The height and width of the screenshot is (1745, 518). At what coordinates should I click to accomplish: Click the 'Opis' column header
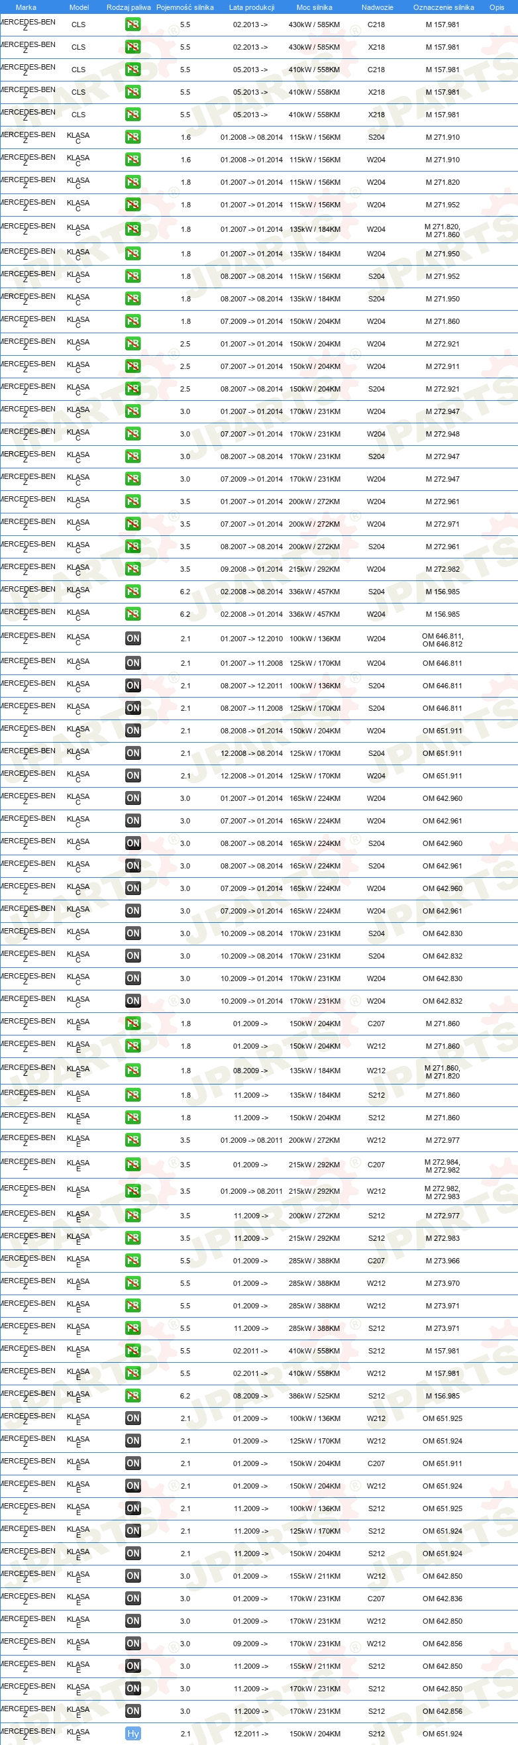(497, 7)
